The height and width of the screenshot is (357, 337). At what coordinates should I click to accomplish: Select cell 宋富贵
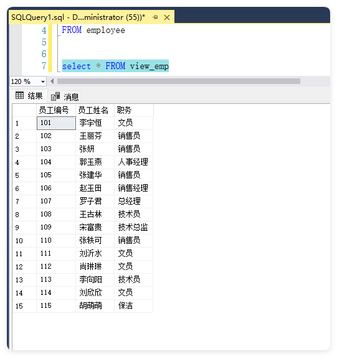click(x=95, y=228)
